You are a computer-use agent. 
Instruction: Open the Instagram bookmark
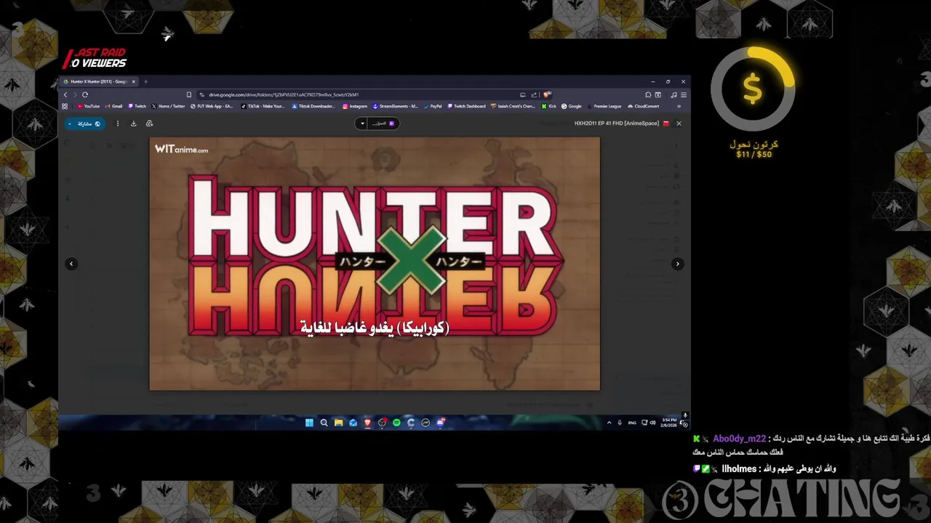[x=354, y=106]
